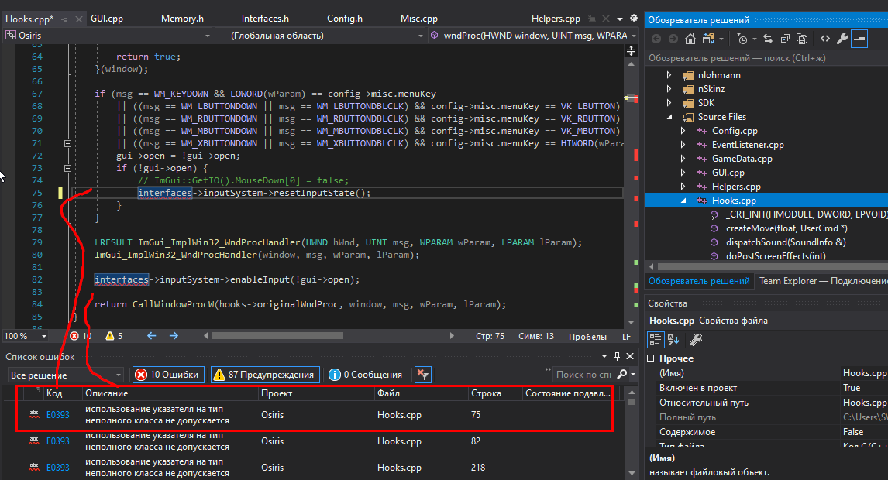Click the Show All Files icon
The height and width of the screenshot is (480, 888).
pyautogui.click(x=804, y=39)
